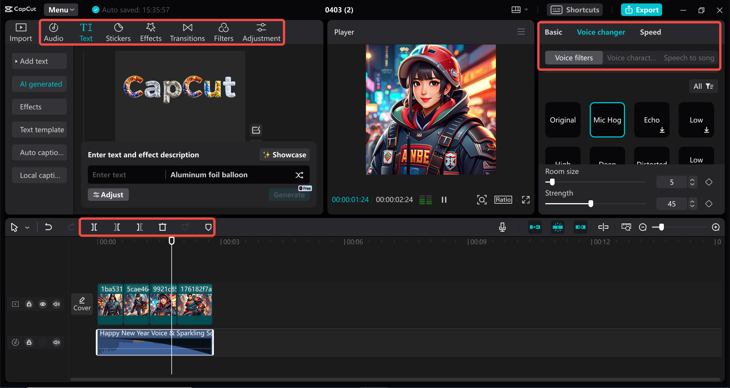Click the Record voiceover microphone icon
Viewport: 730px width, 388px height.
click(502, 227)
